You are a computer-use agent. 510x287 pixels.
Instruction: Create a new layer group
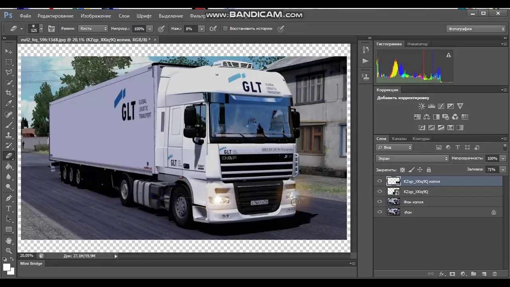tap(473, 274)
